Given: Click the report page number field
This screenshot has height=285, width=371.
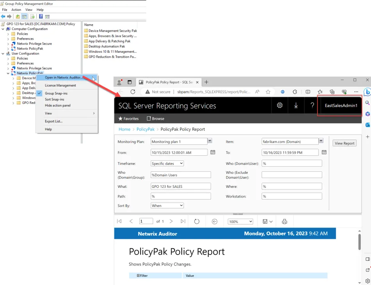Looking at the screenshot, I should [x=146, y=221].
